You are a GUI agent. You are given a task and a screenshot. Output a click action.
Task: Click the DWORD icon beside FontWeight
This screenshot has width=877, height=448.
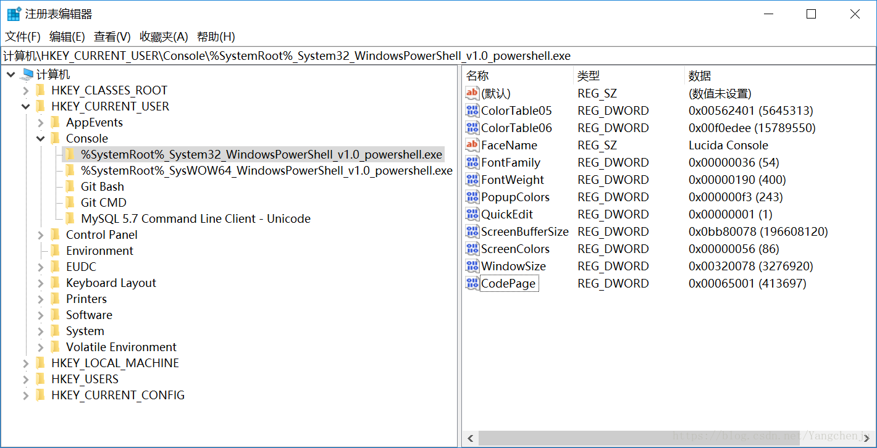point(472,180)
